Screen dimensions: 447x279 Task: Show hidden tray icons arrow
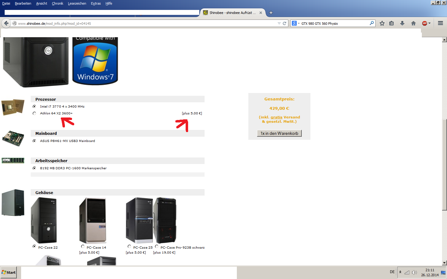400,272
